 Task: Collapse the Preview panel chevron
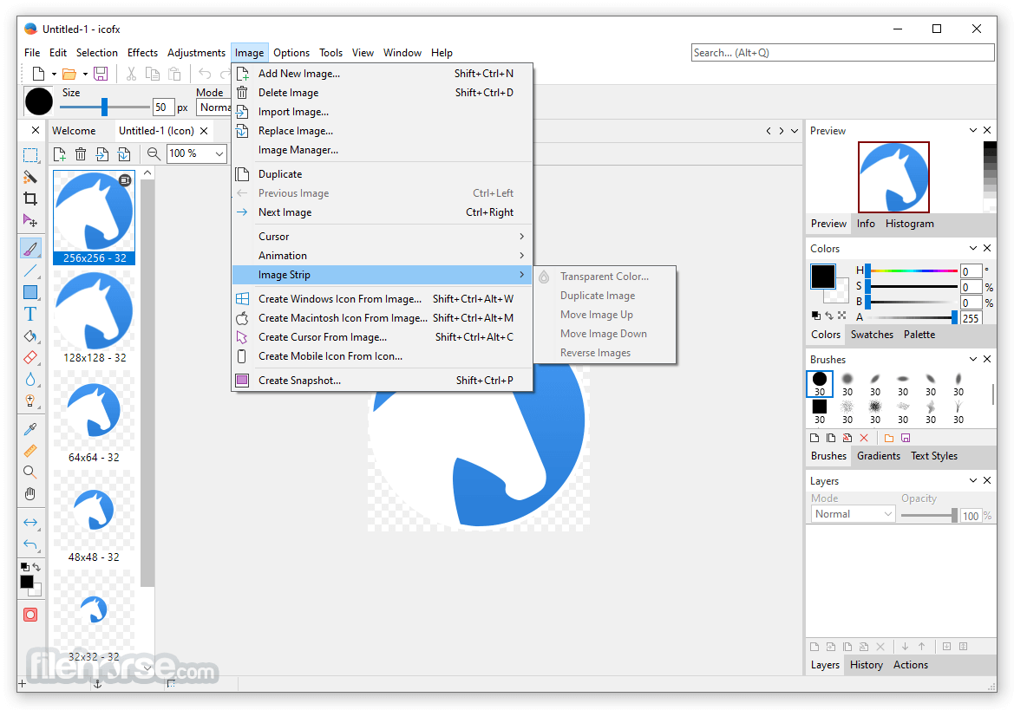pyautogui.click(x=972, y=131)
